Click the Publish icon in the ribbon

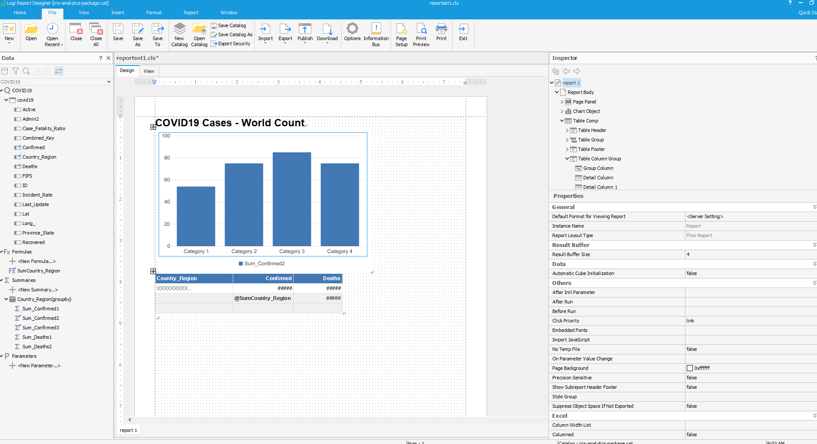[x=305, y=29]
